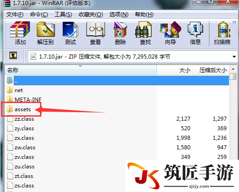Run the 测试 (Test) archive tool

tap(70, 33)
